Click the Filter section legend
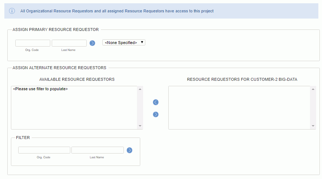This screenshot has height=179, width=322. pos(23,138)
